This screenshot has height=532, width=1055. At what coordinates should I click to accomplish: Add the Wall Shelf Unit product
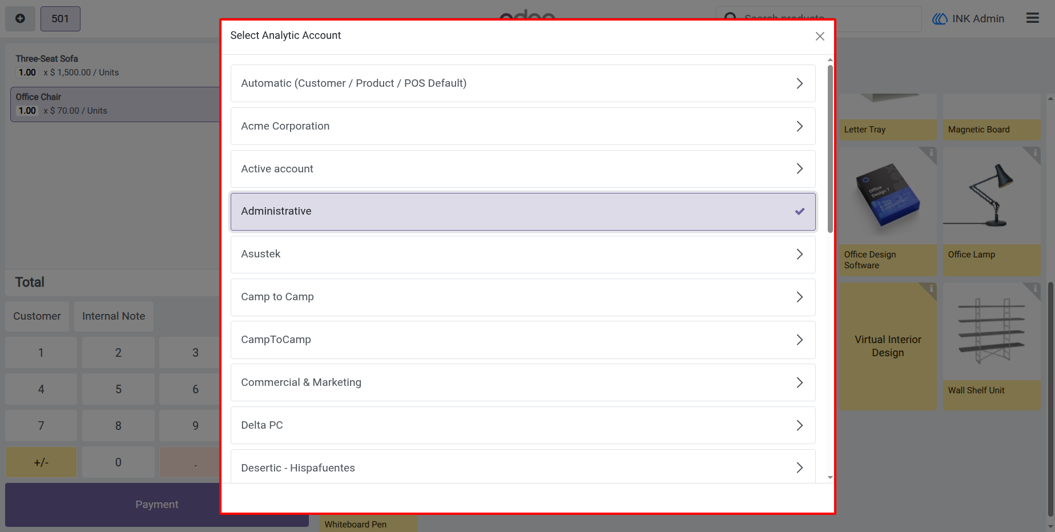(x=992, y=346)
